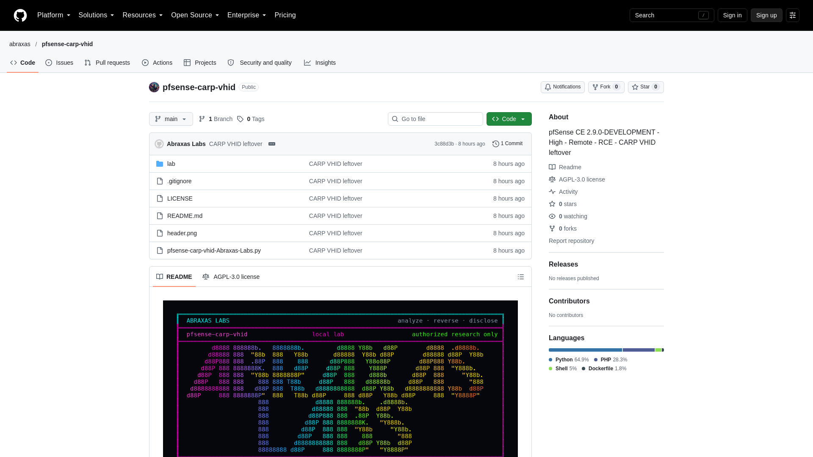813x457 pixels.
Task: View commit 3c88d3b
Action: (x=444, y=144)
